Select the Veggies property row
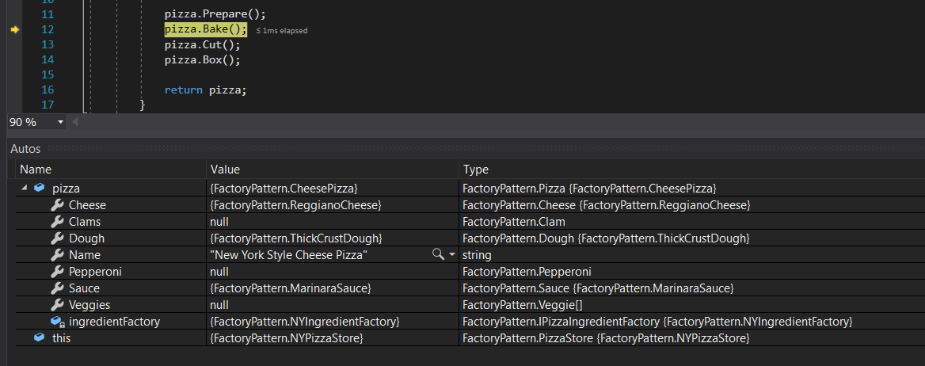This screenshot has height=366, width=925. tap(470, 305)
